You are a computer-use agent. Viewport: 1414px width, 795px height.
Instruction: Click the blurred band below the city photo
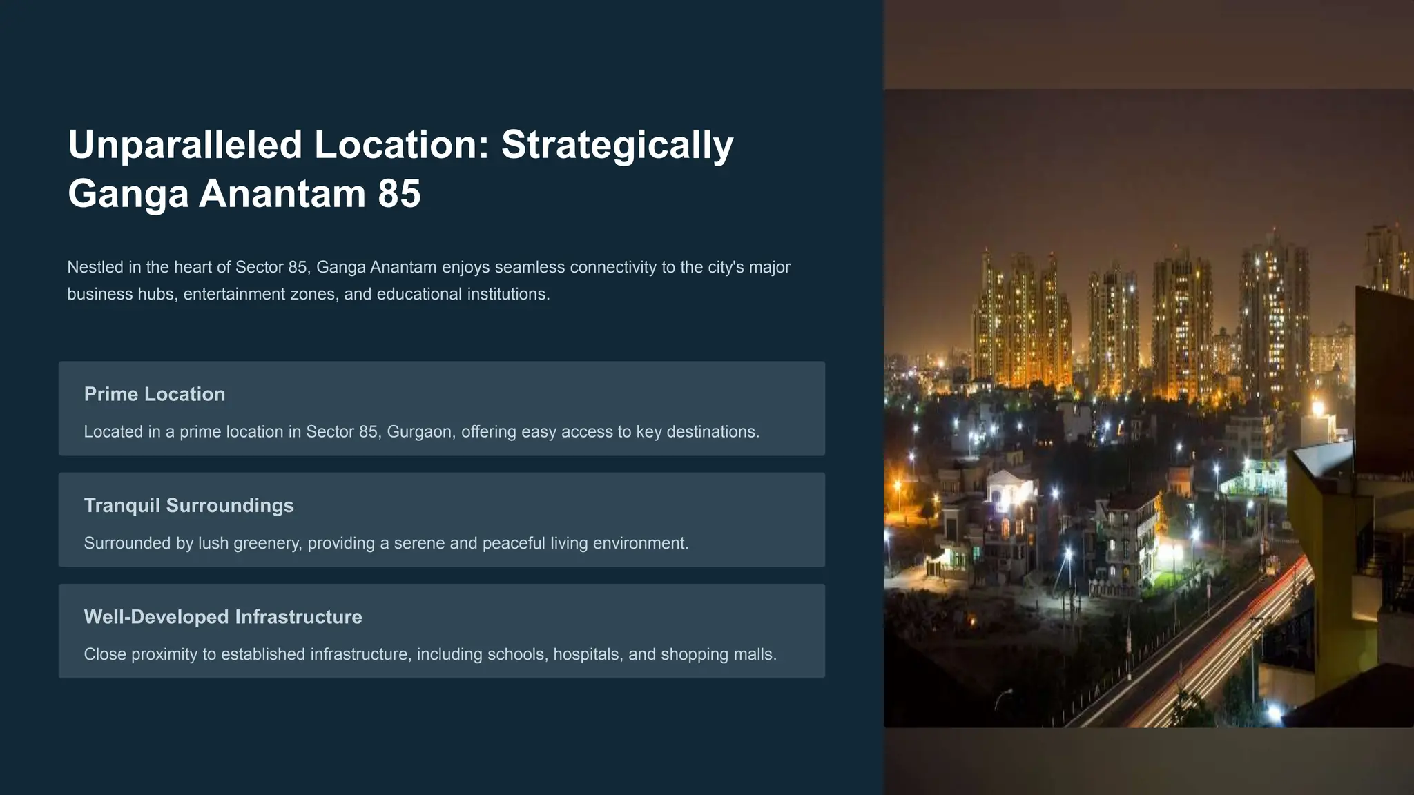(1148, 760)
